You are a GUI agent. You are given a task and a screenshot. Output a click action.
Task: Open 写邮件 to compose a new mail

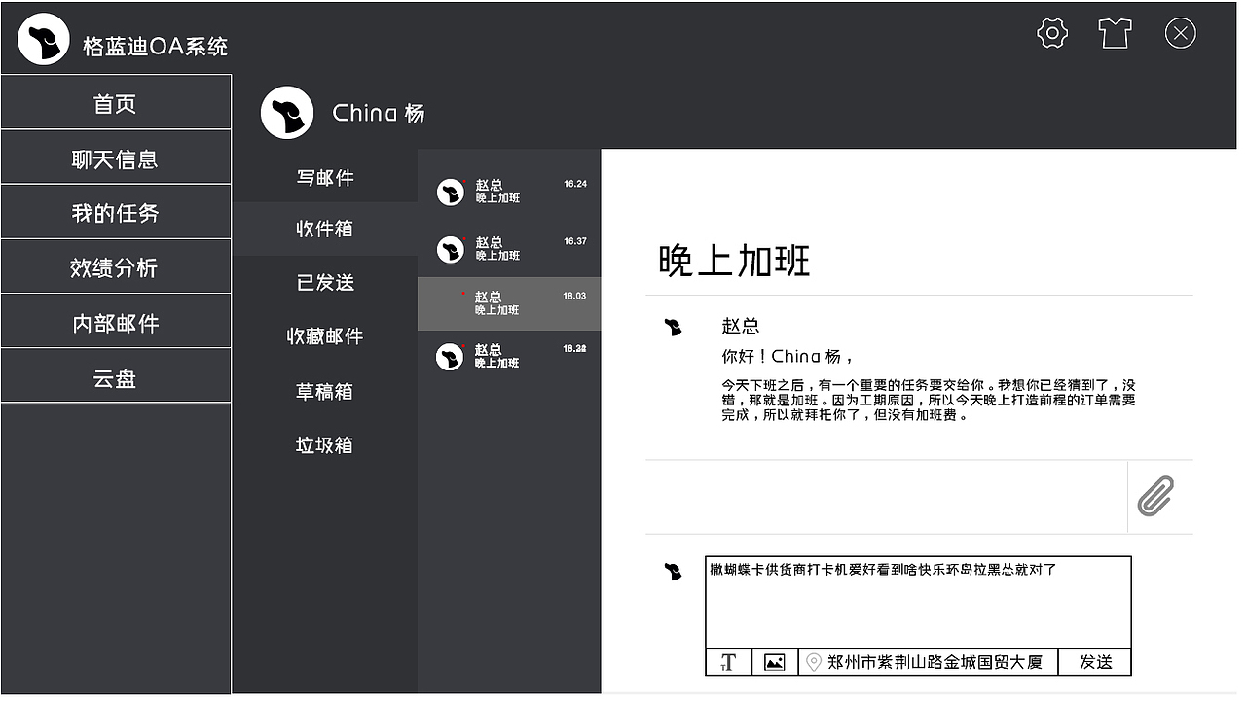point(324,177)
